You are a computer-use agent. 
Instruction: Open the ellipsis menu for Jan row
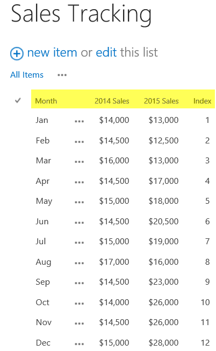[x=79, y=121]
